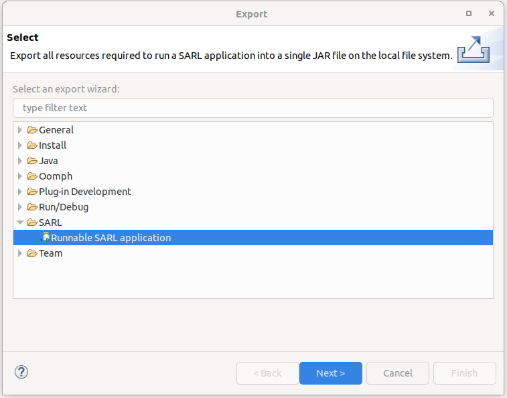Screen dimensions: 507x398
Task: Focus the type filter text field
Action: (x=253, y=108)
